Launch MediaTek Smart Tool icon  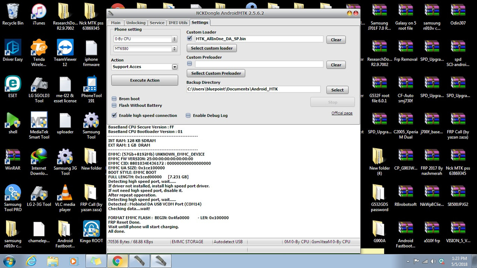click(x=39, y=126)
